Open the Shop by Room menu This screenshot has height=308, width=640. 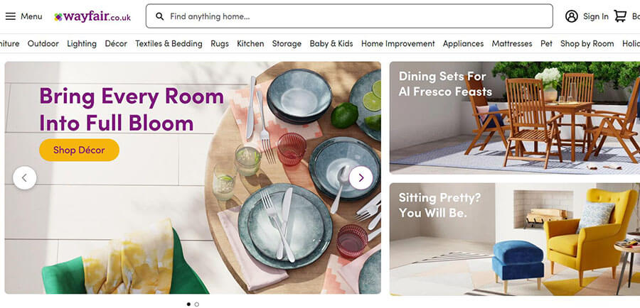(x=587, y=43)
